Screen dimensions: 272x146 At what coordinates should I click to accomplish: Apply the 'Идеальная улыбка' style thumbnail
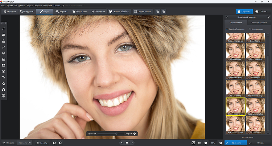tap(255, 107)
